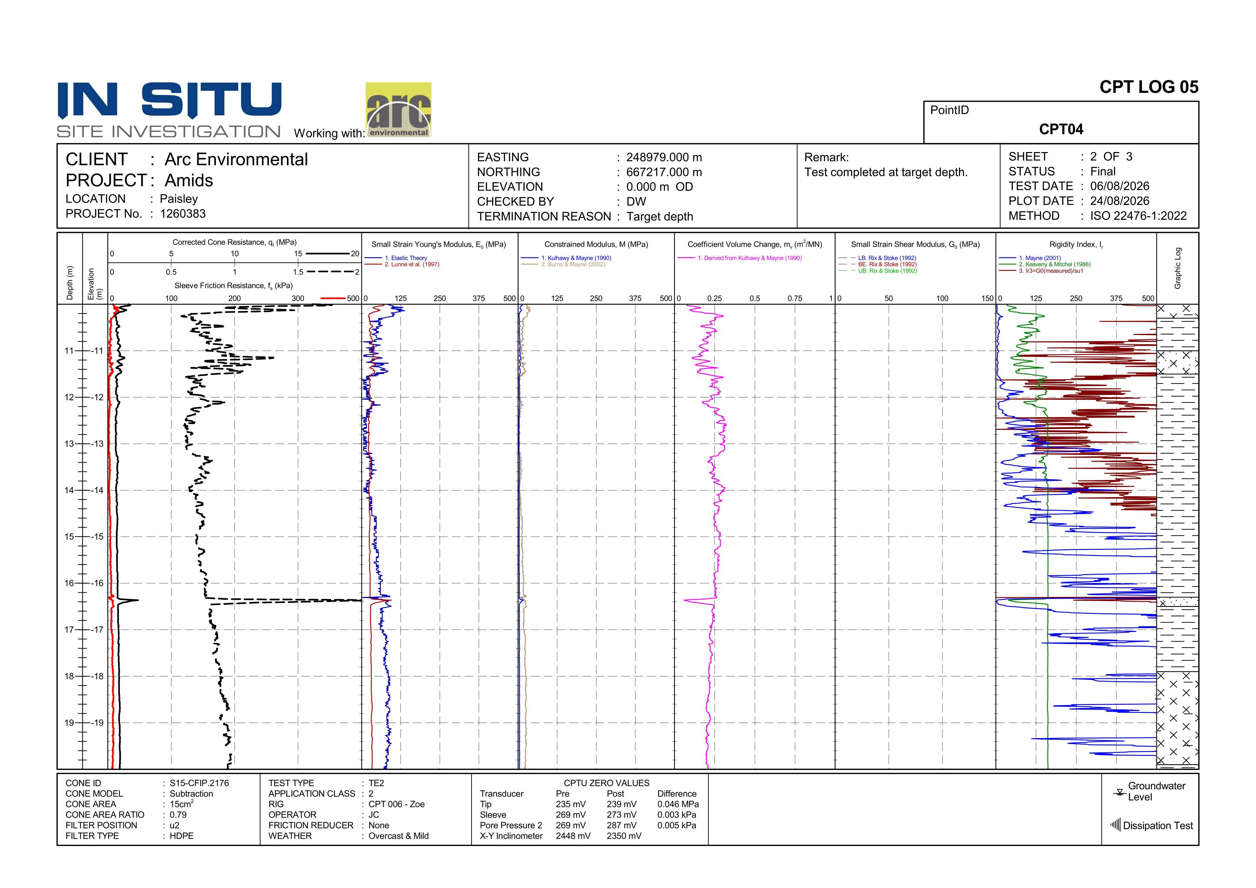Select the method 'ISO 22476-1:2022'
Screen dimensions: 1256x888
1138,215
